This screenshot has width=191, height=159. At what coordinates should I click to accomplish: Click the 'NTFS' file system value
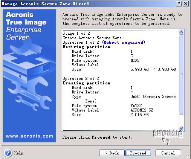(x=135, y=60)
